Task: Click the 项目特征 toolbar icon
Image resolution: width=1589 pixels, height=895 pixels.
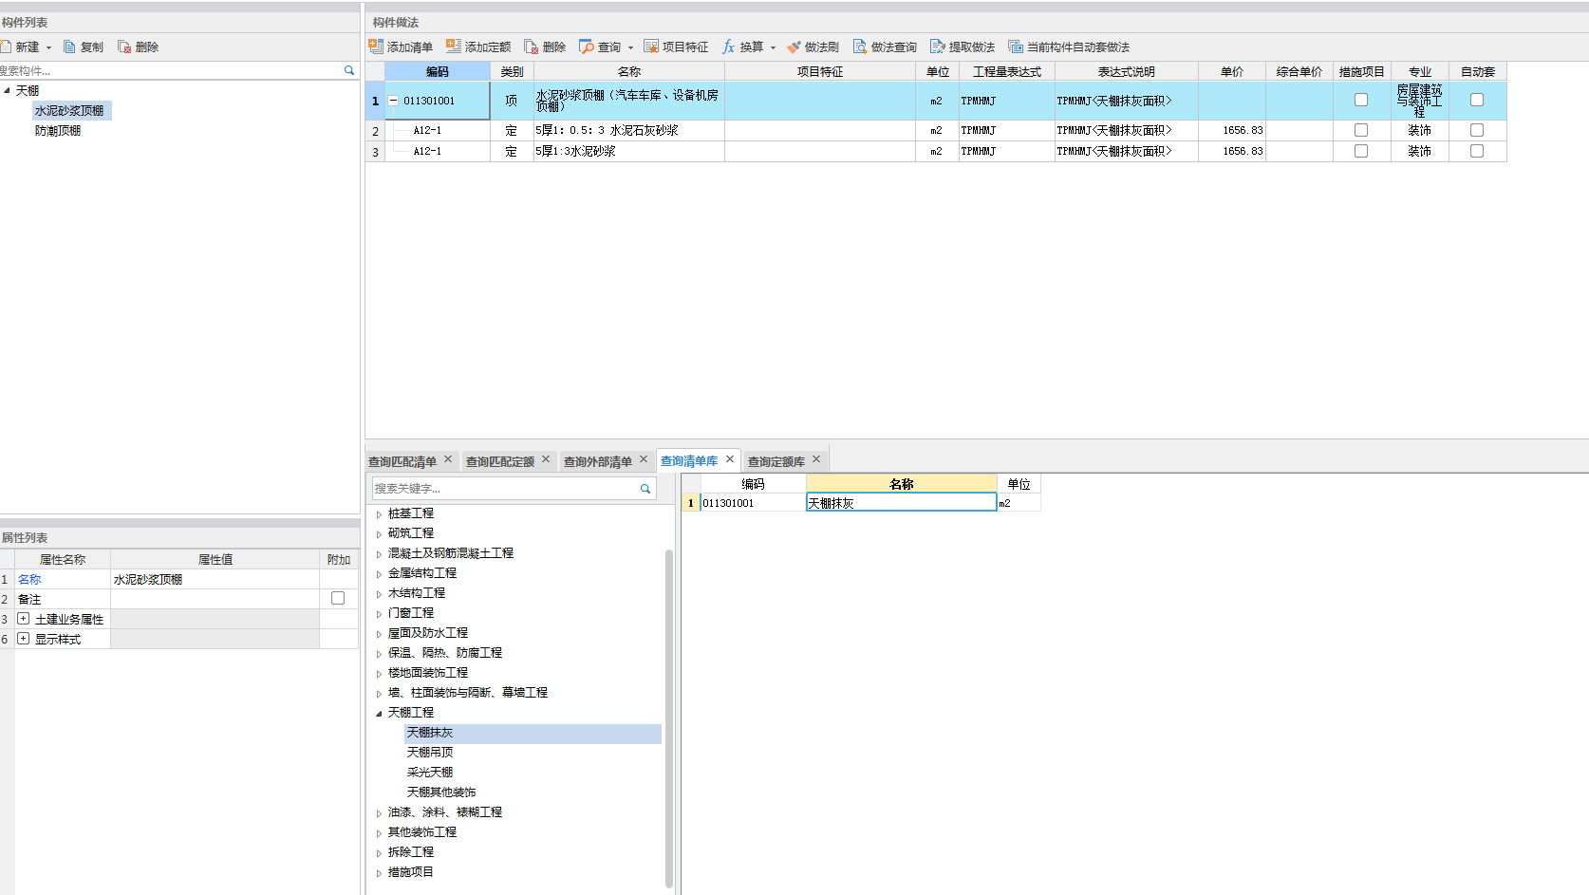Action: (651, 47)
